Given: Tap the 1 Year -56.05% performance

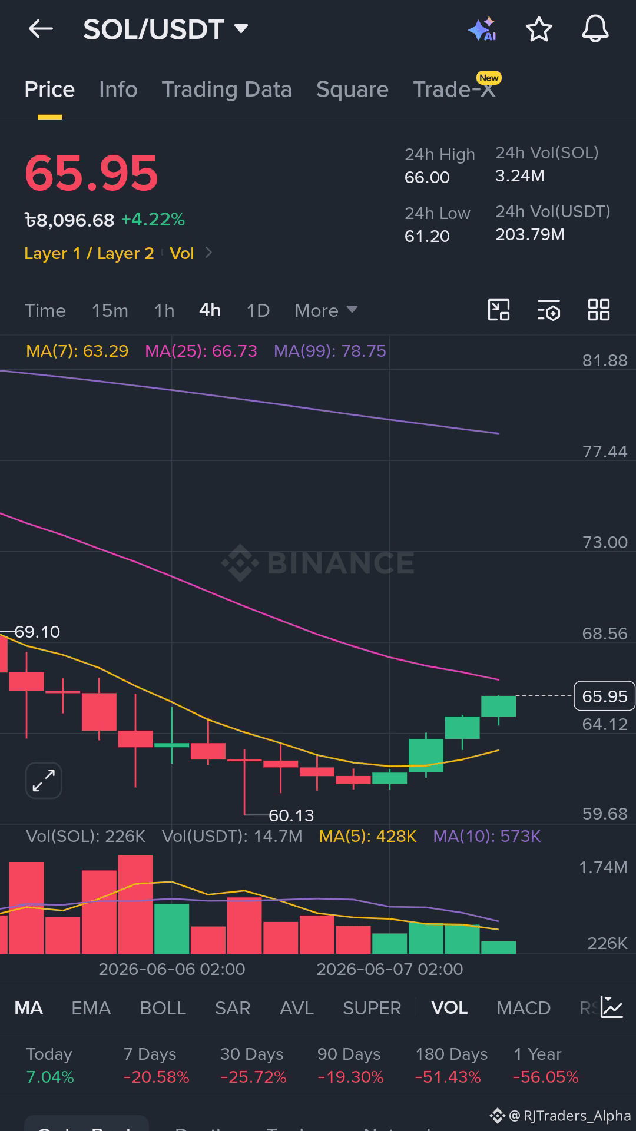Looking at the screenshot, I should (x=546, y=1065).
